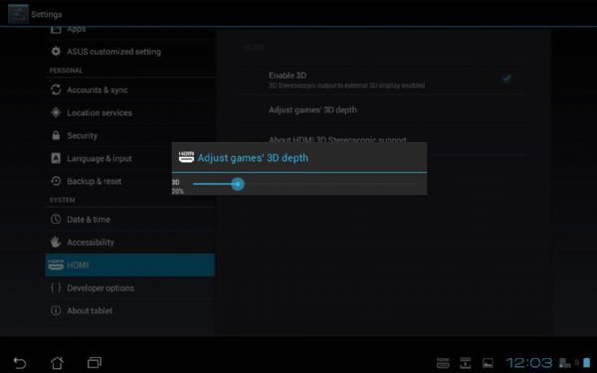This screenshot has height=373, width=597.
Task: Select Accounts & sync icon
Action: 56,90
